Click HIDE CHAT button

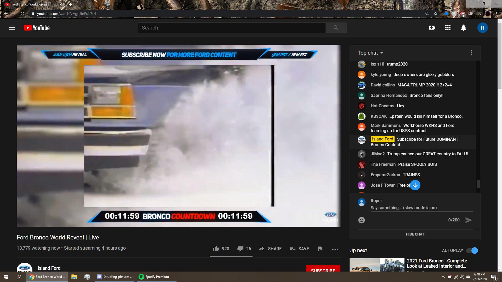coord(415,234)
